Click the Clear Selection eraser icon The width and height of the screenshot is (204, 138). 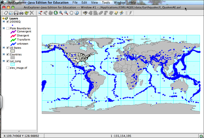(x=101, y=13)
